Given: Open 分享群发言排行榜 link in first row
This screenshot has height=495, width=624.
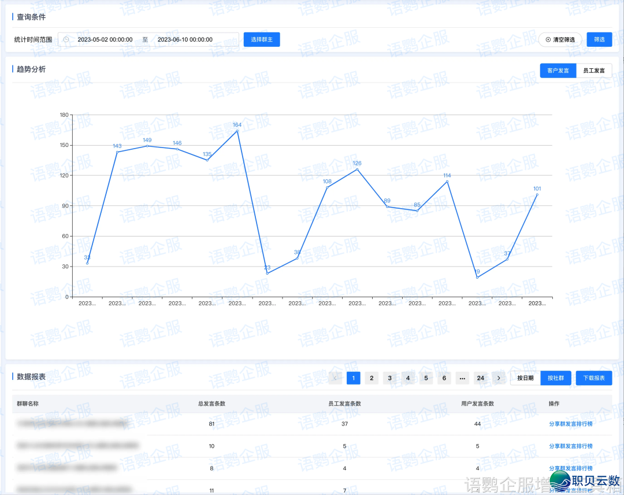Looking at the screenshot, I should pos(570,424).
